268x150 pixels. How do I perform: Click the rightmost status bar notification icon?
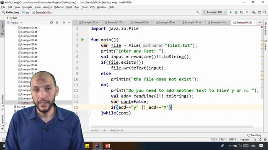[265, 140]
